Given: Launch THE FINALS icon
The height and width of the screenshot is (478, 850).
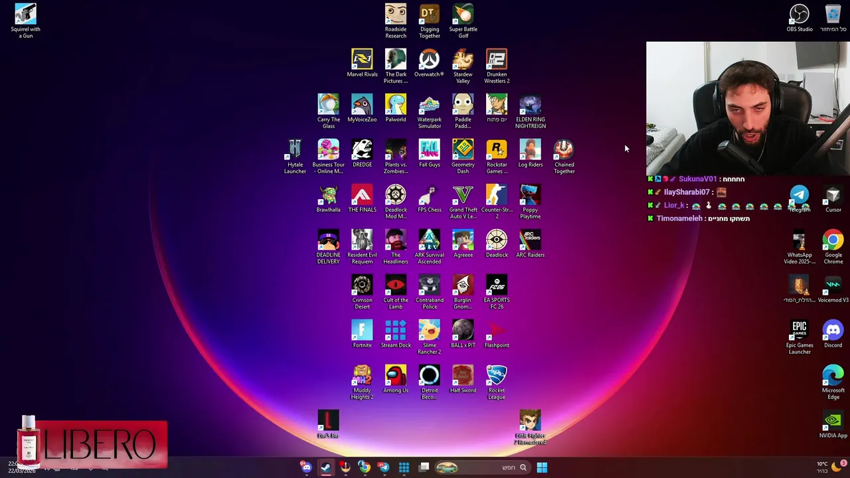Looking at the screenshot, I should pos(362,199).
